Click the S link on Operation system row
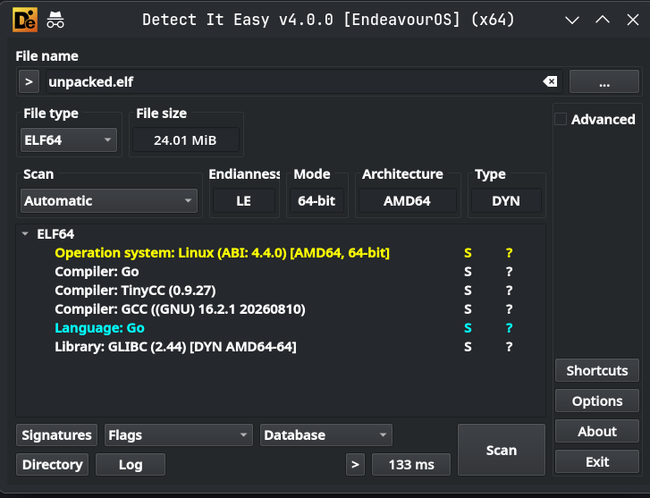650x498 pixels. (468, 252)
